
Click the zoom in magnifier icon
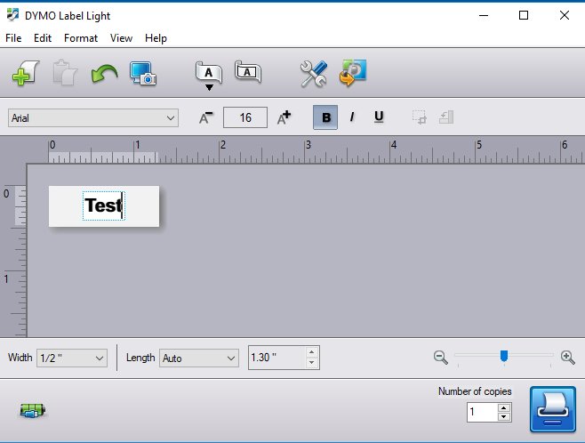click(568, 358)
